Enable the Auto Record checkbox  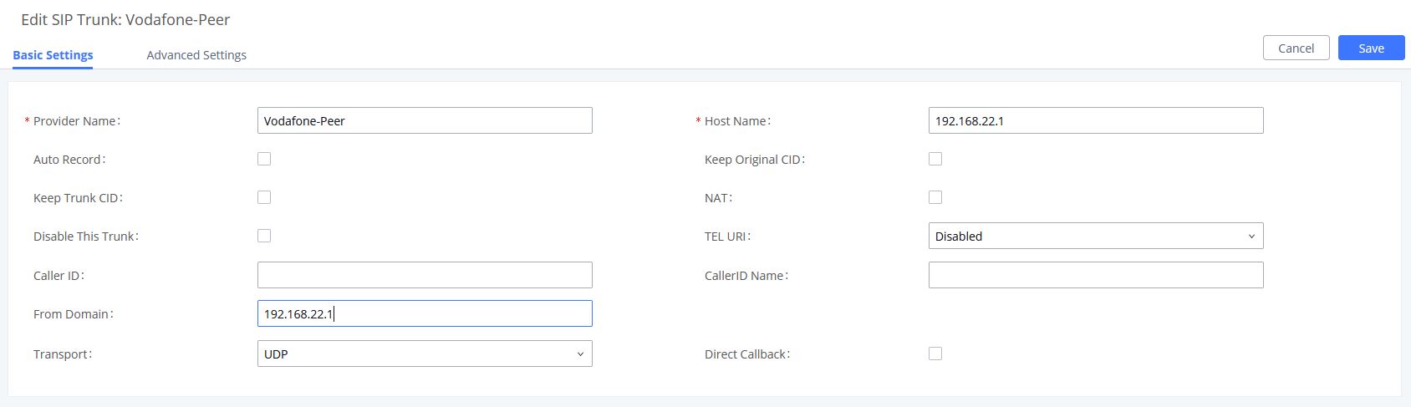click(x=264, y=159)
